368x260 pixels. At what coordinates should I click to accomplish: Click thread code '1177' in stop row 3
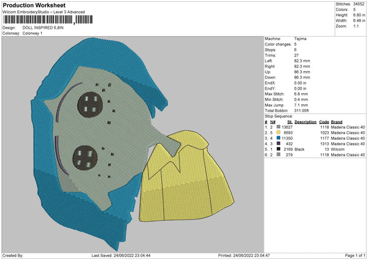pyautogui.click(x=324, y=139)
